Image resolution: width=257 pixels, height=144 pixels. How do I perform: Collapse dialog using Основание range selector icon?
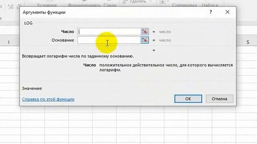click(x=145, y=40)
